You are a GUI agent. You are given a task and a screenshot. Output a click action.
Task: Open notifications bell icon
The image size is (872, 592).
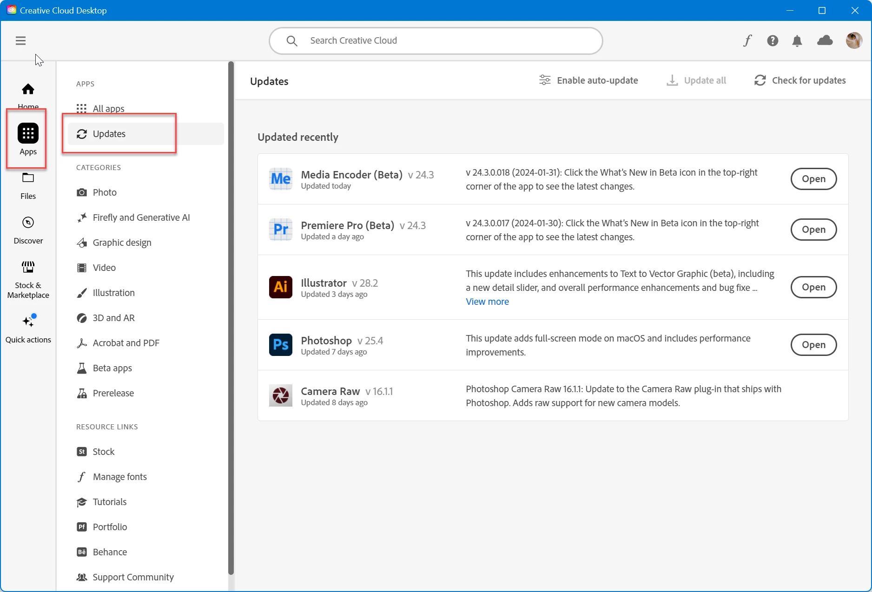click(x=797, y=41)
